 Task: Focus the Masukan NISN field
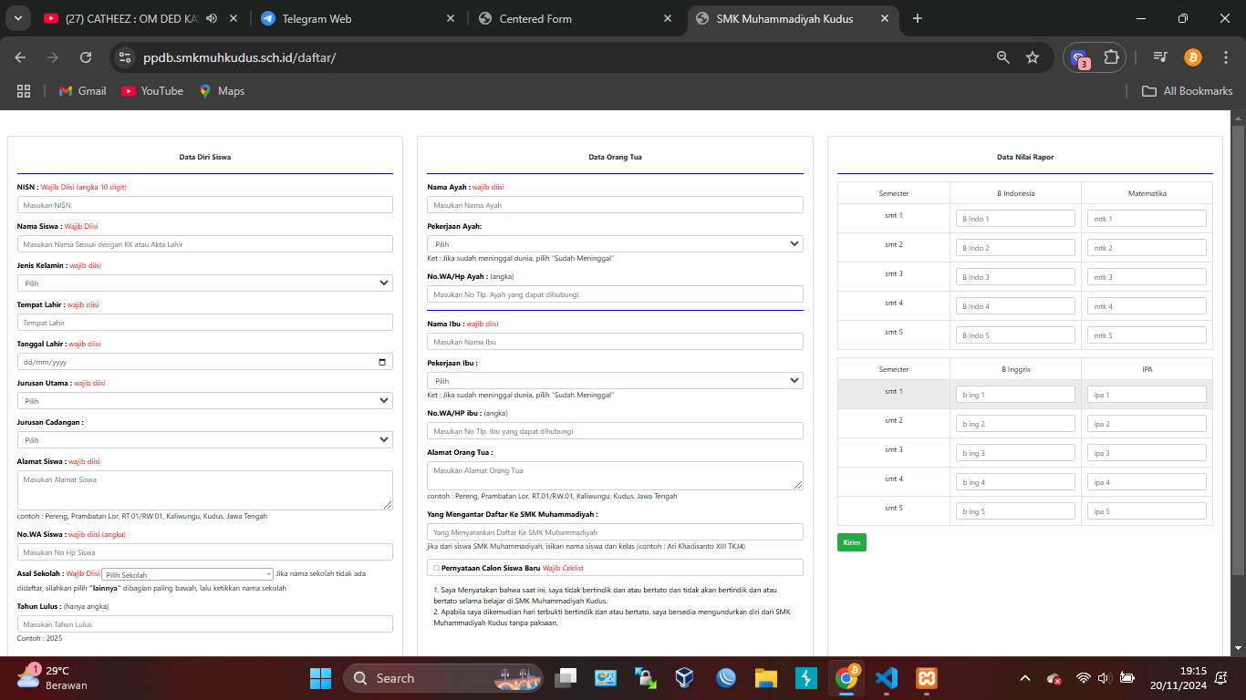coord(205,205)
